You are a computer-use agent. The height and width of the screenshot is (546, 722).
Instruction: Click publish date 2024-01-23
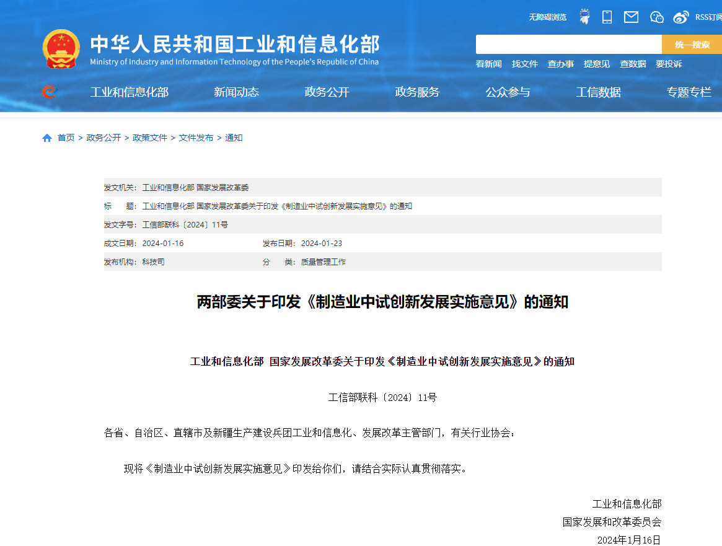tap(322, 244)
